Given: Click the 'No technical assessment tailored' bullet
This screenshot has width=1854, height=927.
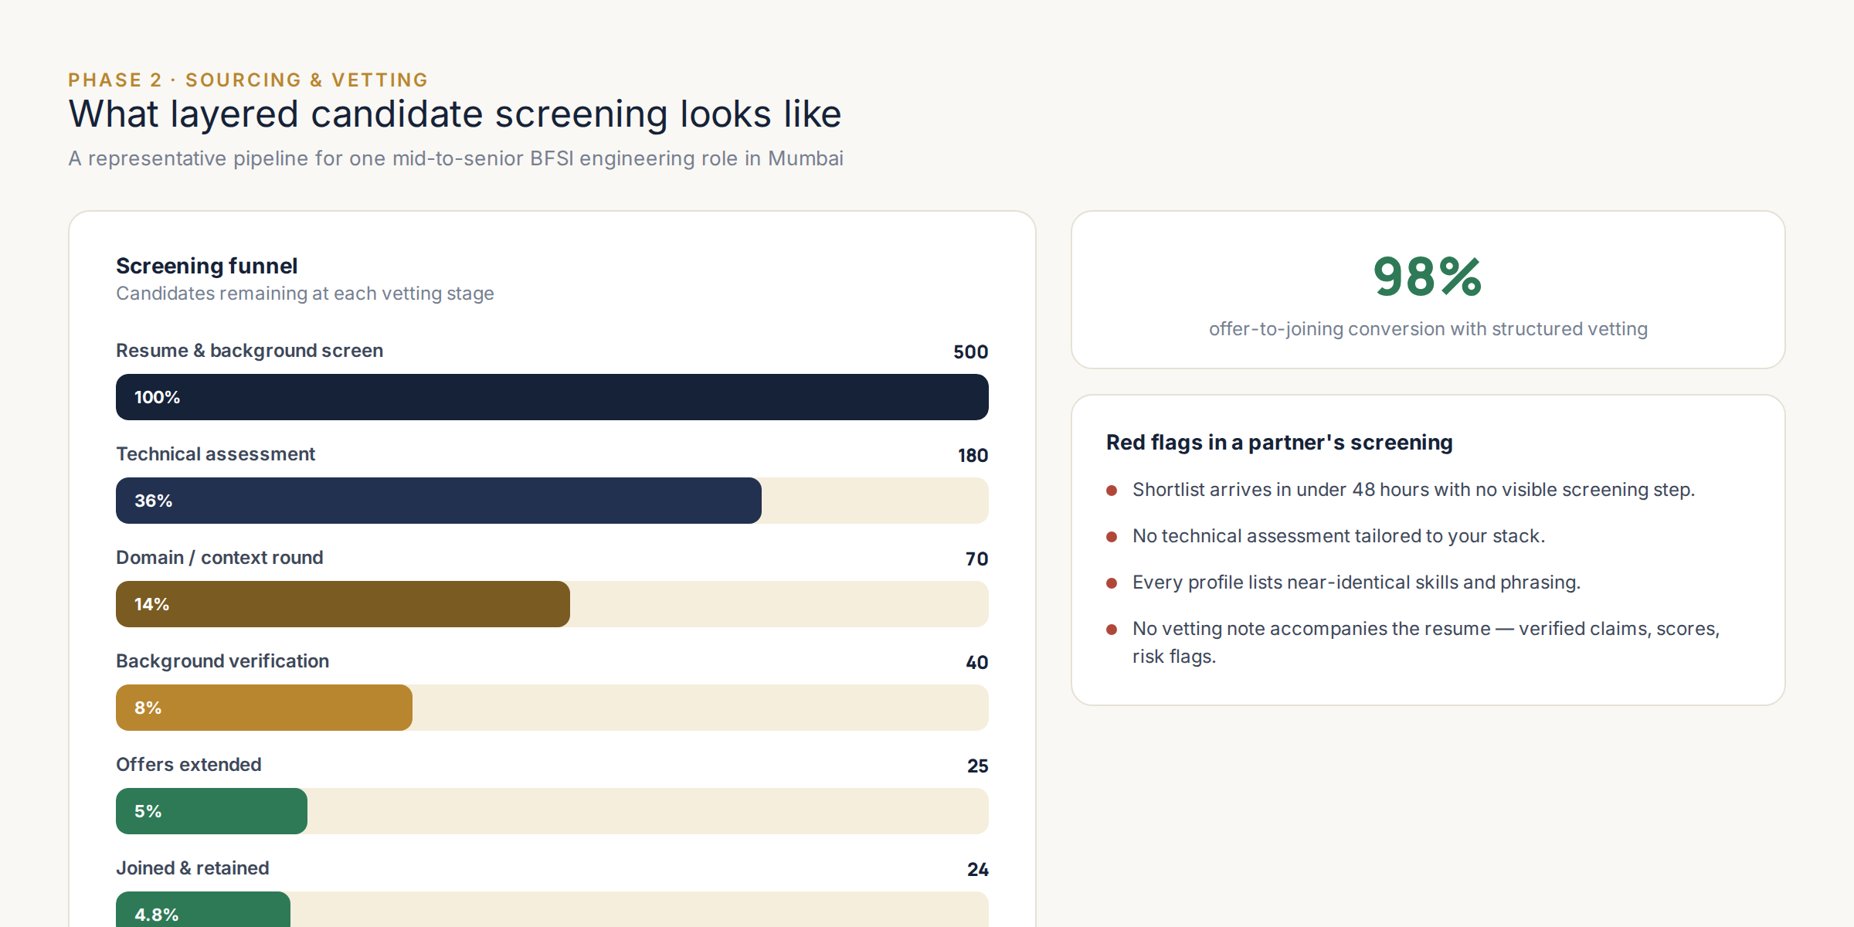Looking at the screenshot, I should (x=1339, y=536).
